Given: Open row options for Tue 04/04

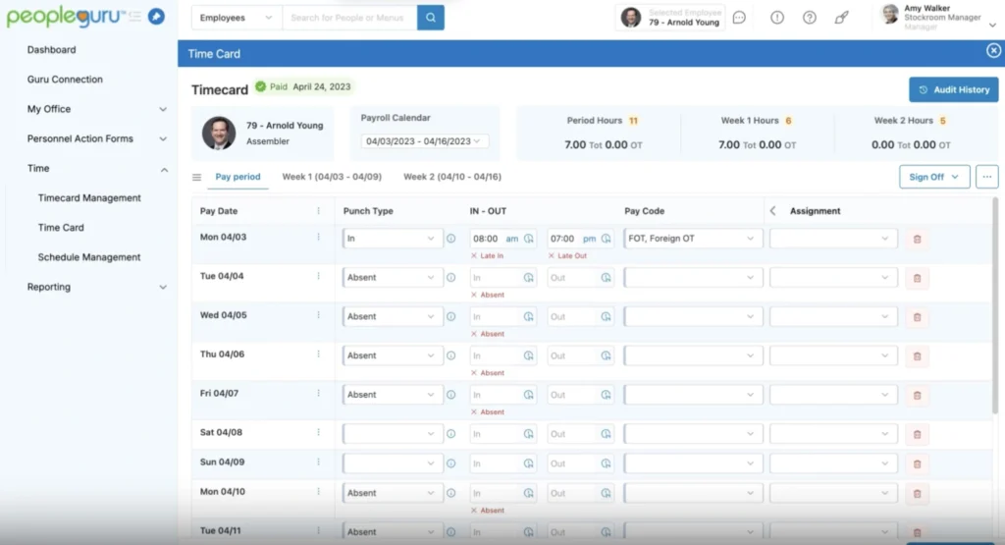Looking at the screenshot, I should click(318, 276).
